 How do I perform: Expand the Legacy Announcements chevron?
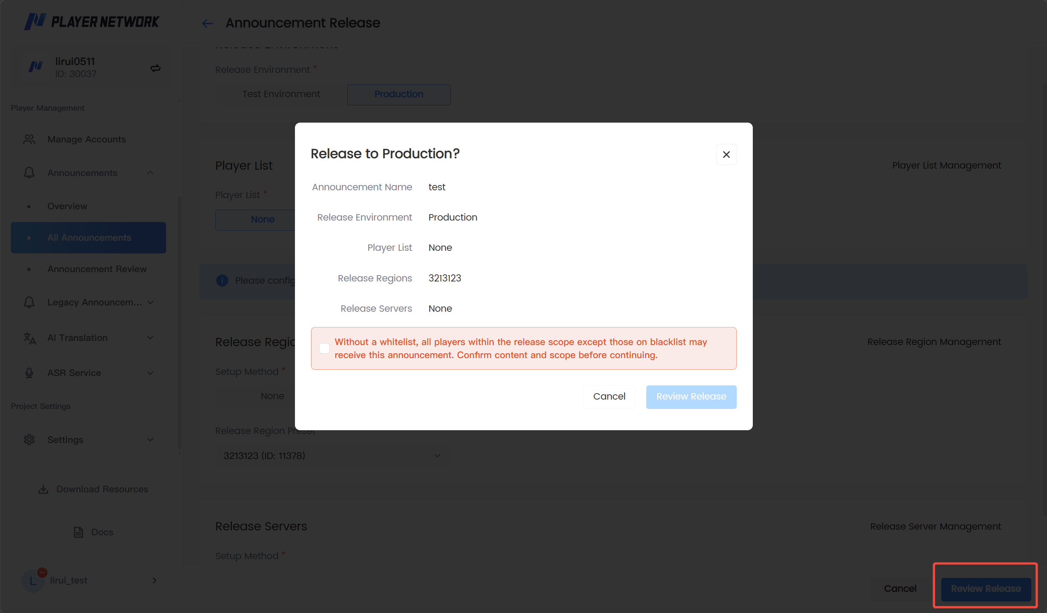(x=150, y=302)
